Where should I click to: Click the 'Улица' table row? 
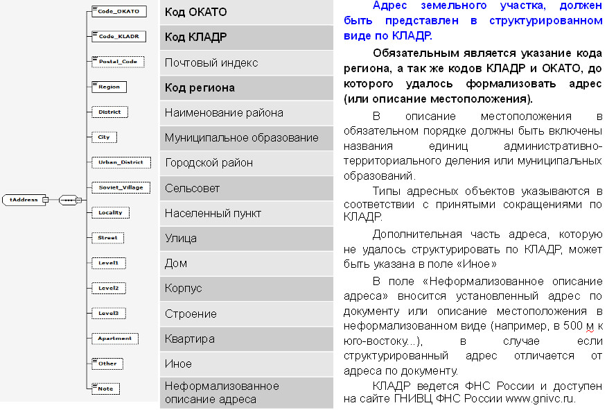(x=247, y=239)
